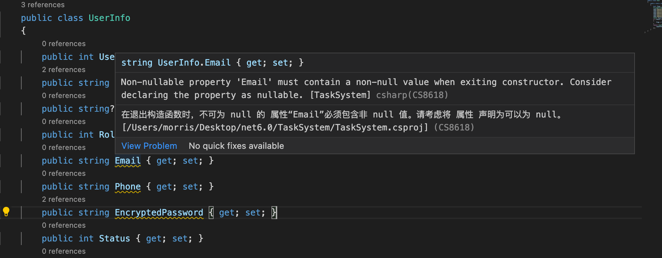
Task: Click the 'int' keyword on the Status line
Action: 86,239
